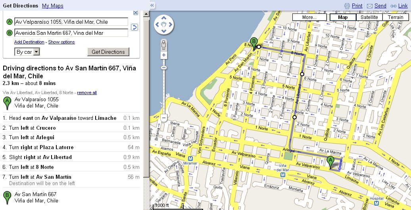Select the Get Directions tab

point(20,6)
